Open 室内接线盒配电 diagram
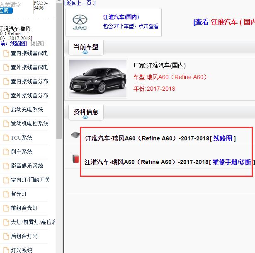Image resolution: width=255 pixels, height=253 pixels. tap(29, 53)
